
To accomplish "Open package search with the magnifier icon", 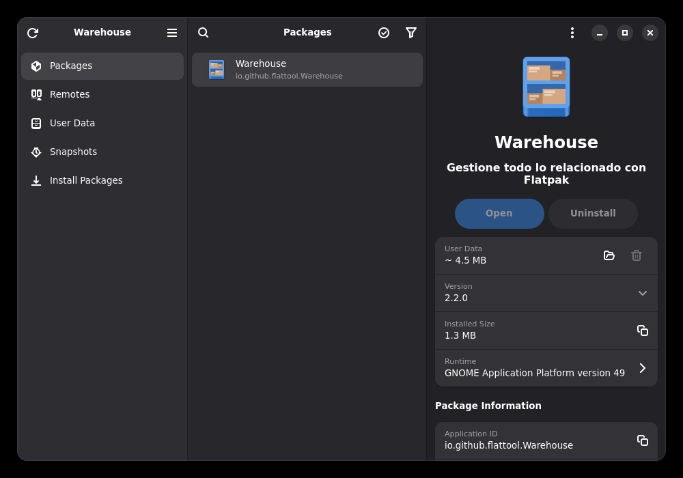I will pyautogui.click(x=203, y=33).
